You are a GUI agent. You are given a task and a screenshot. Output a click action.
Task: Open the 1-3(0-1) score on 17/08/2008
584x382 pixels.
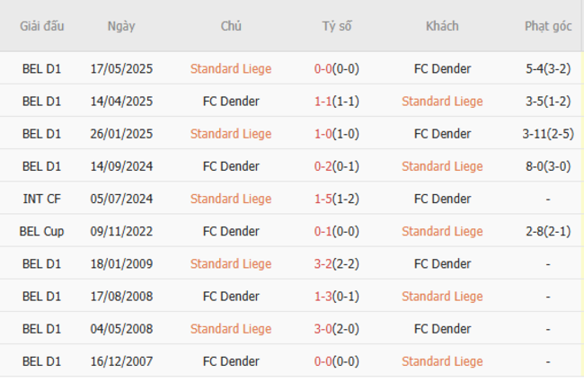click(337, 297)
